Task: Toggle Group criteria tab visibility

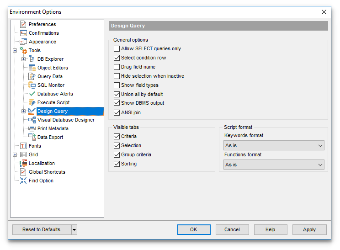Action: 117,154
